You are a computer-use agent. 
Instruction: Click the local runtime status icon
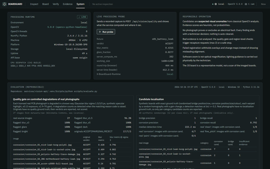tap(216, 4)
